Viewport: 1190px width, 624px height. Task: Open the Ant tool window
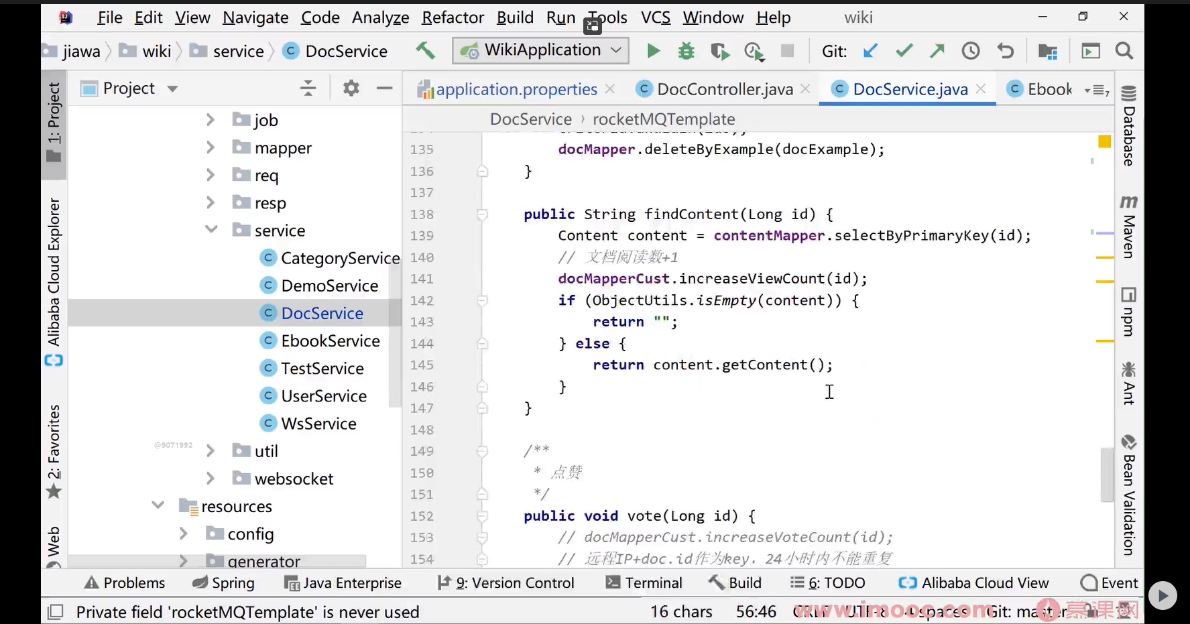[1129, 383]
